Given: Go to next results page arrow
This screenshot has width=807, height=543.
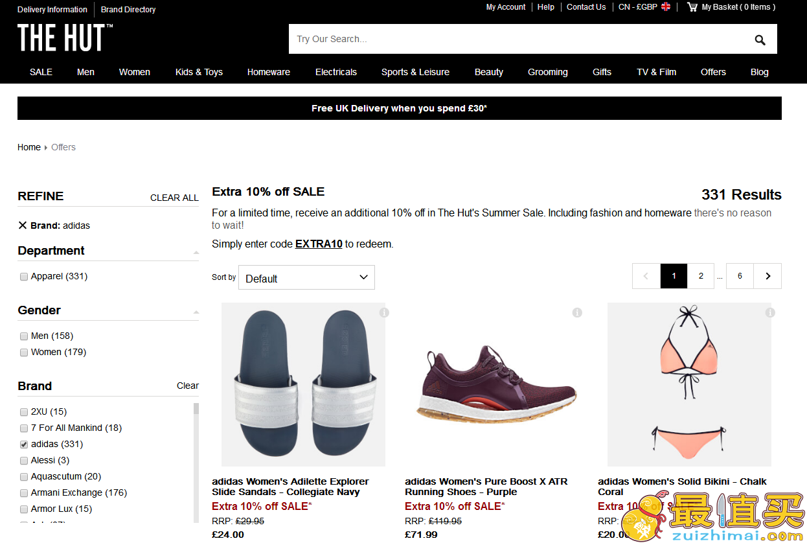Looking at the screenshot, I should click(x=768, y=276).
